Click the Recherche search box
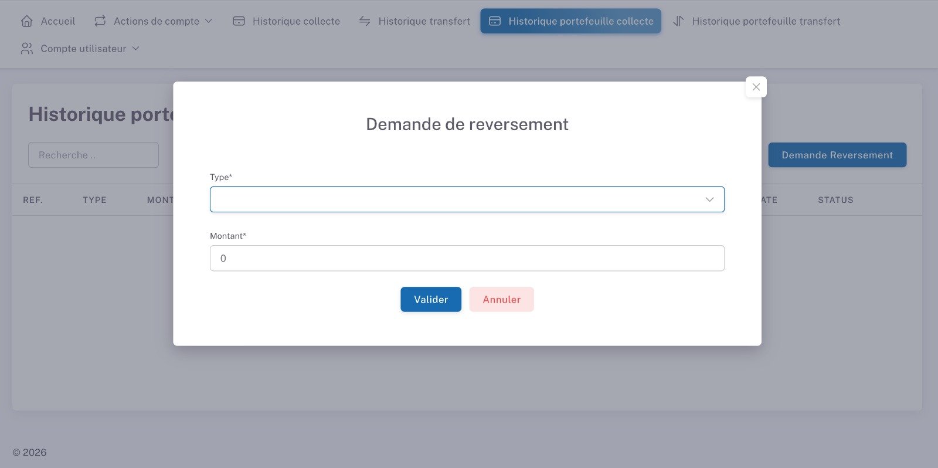938x468 pixels. 93,155
